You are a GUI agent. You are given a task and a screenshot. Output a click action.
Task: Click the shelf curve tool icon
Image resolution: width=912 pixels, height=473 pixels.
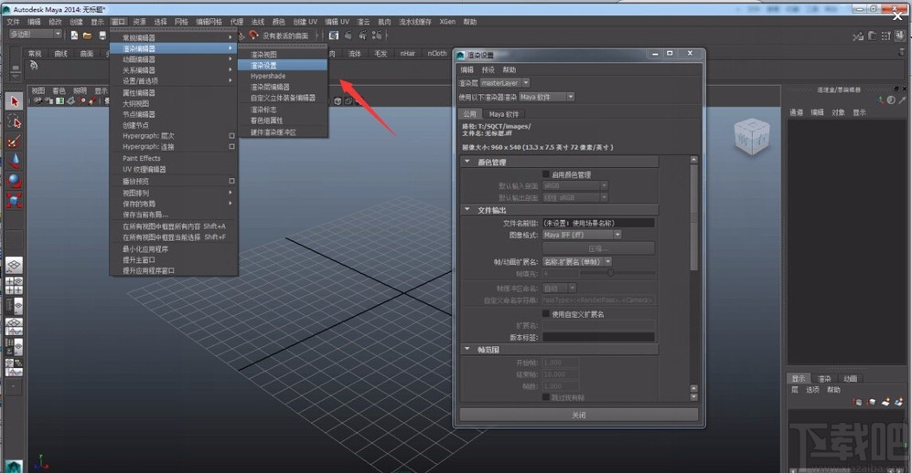[34, 66]
